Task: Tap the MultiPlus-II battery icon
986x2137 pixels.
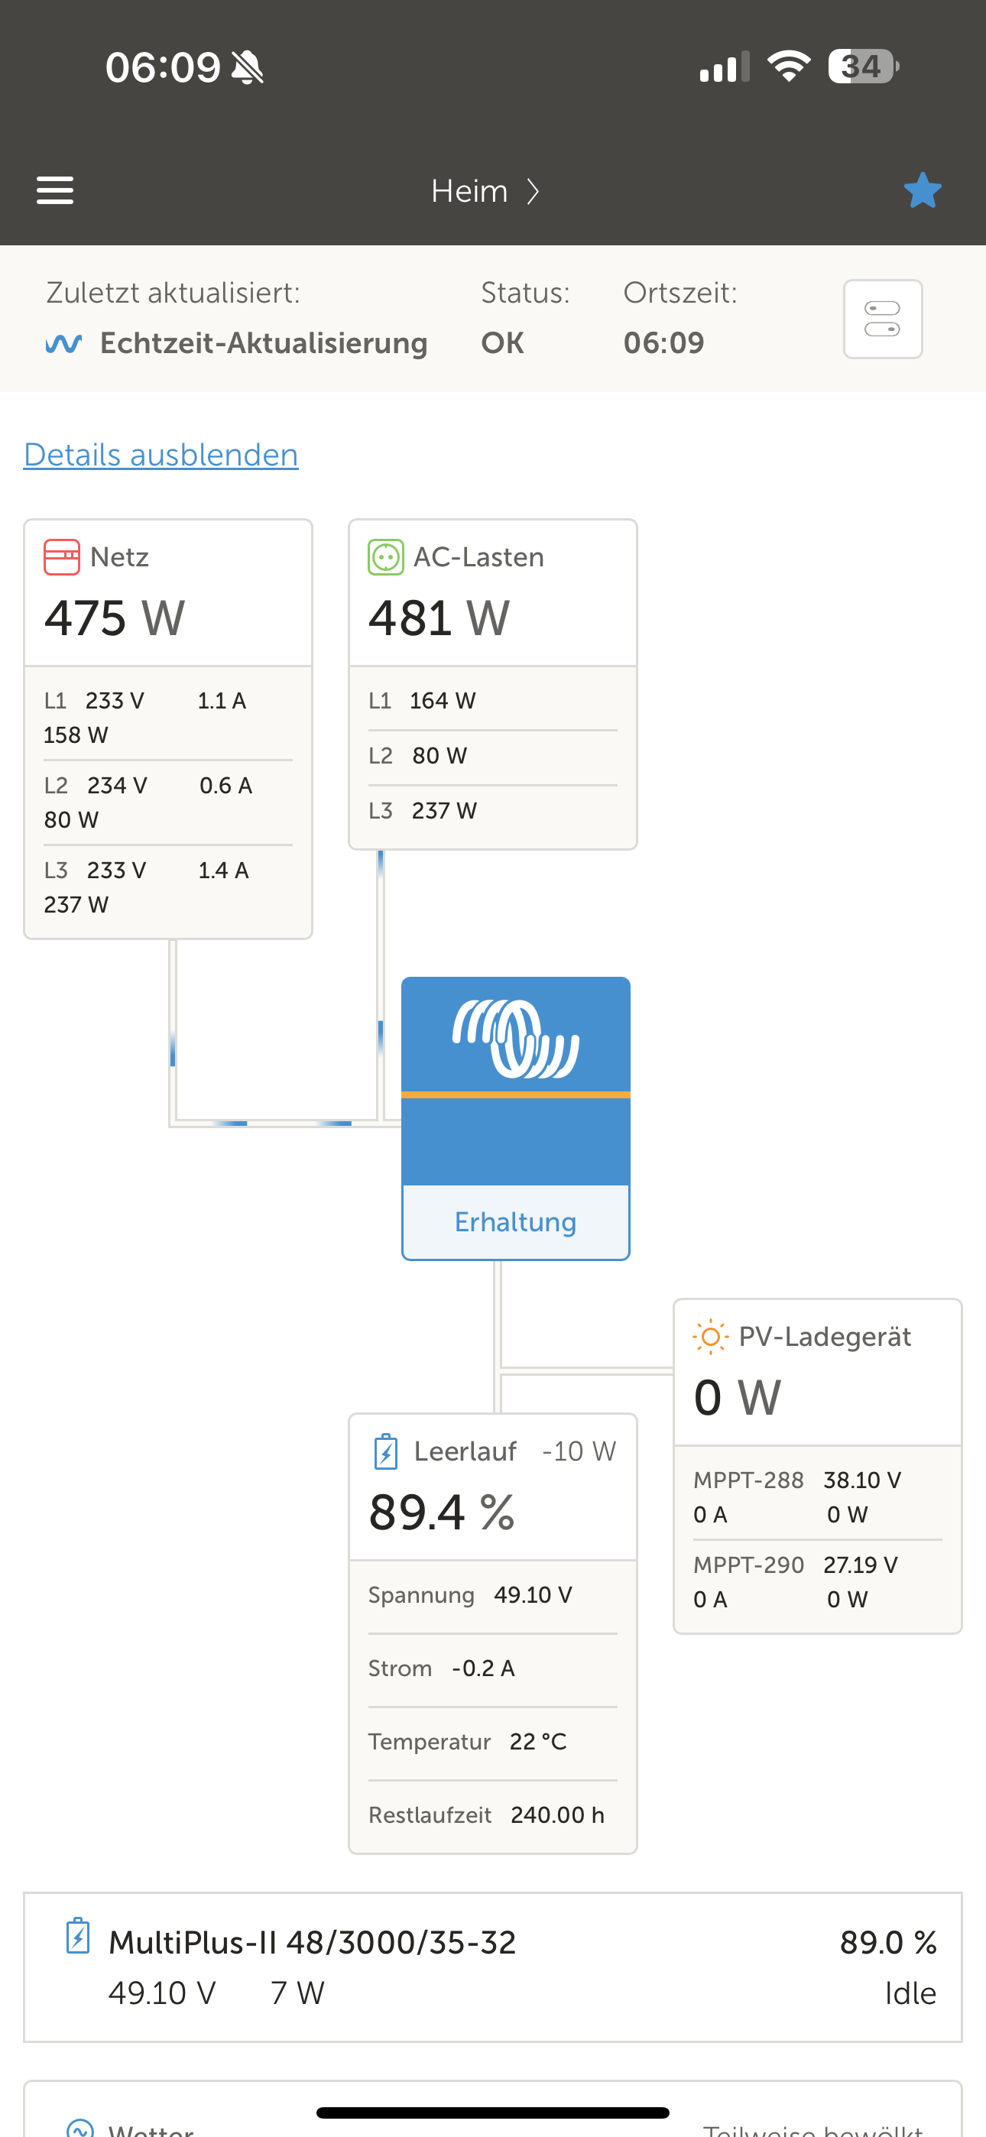Action: [78, 1936]
